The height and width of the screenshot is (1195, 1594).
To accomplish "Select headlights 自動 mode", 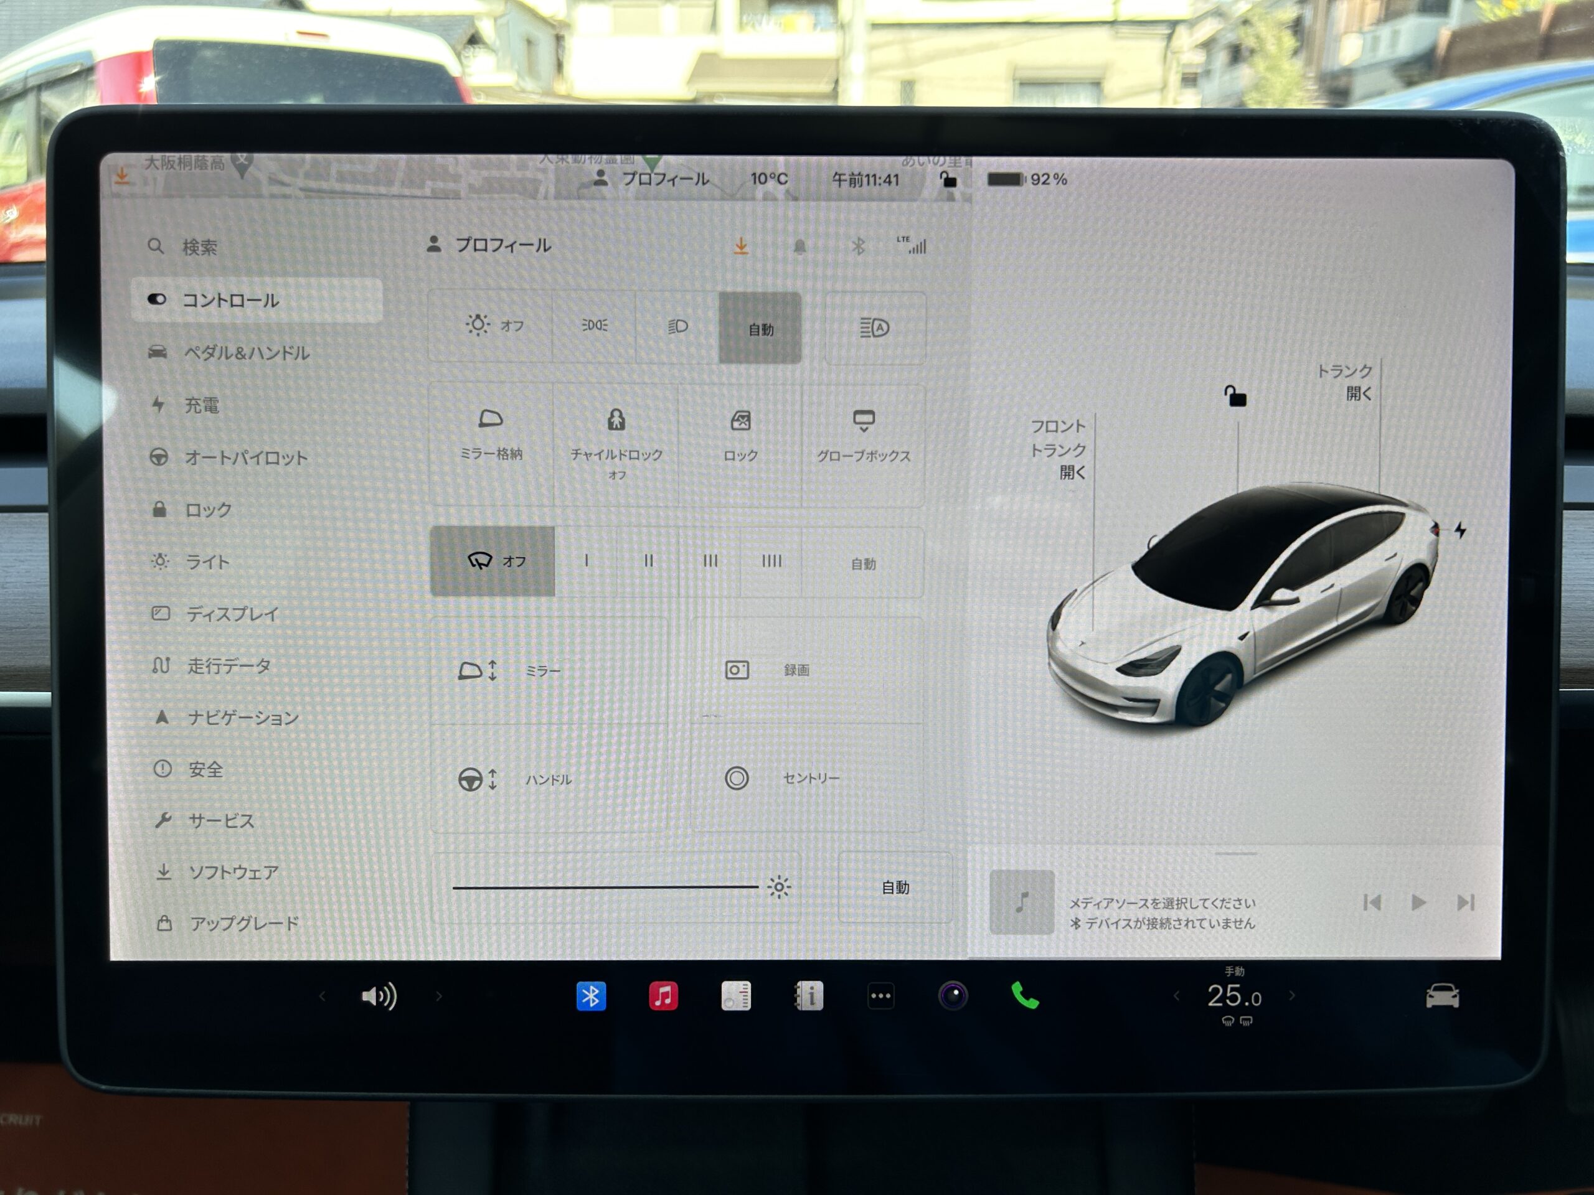I will [760, 329].
